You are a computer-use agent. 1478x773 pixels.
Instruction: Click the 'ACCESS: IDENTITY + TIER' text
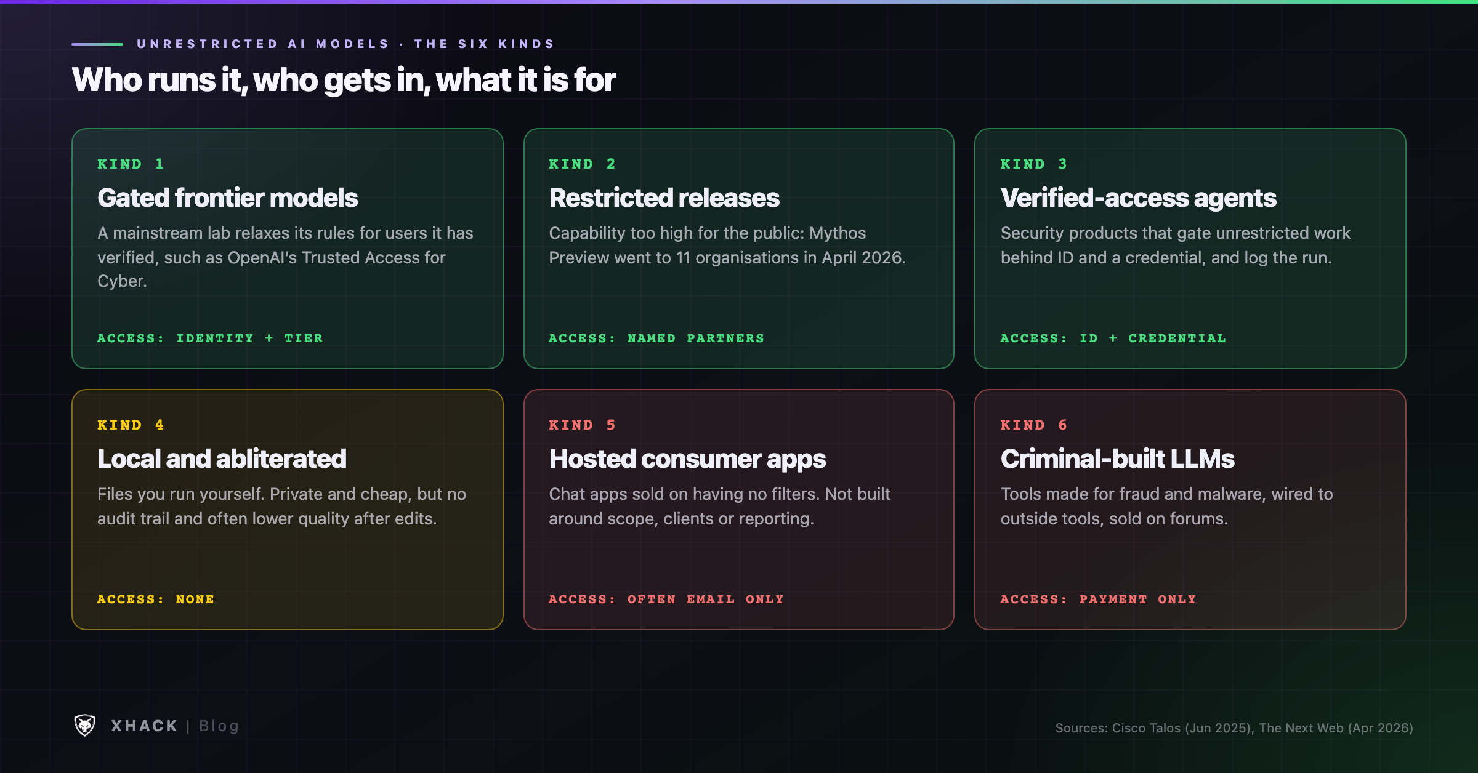(x=210, y=338)
